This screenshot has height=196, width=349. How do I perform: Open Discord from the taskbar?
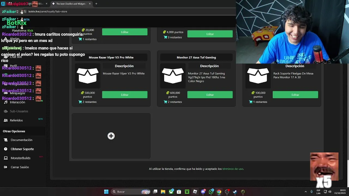tap(203, 192)
